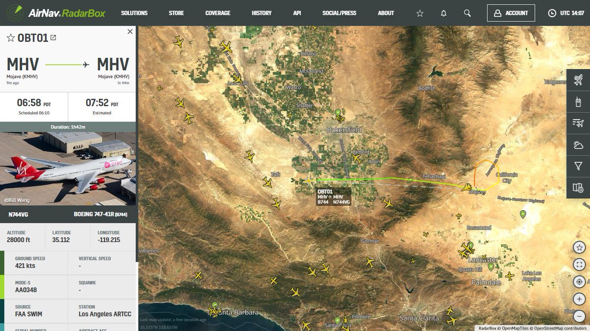The width and height of the screenshot is (590, 331).
Task: Click the LATITUDE 35.112 value
Action: tap(62, 240)
